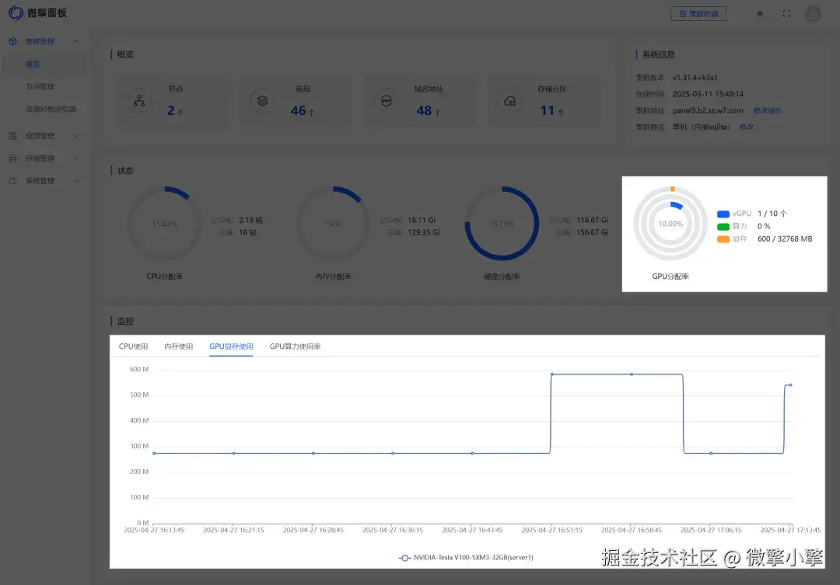
Task: Click the creation time 2025-03-11 15:49:14
Action: (x=708, y=94)
